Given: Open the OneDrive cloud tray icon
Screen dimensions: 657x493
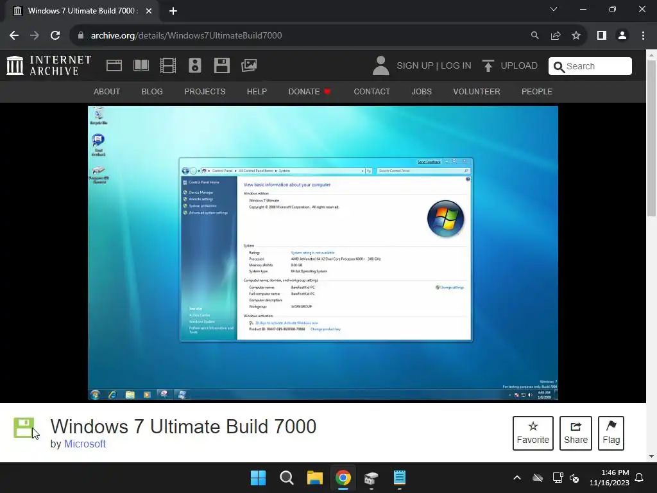Looking at the screenshot, I should pyautogui.click(x=538, y=478).
